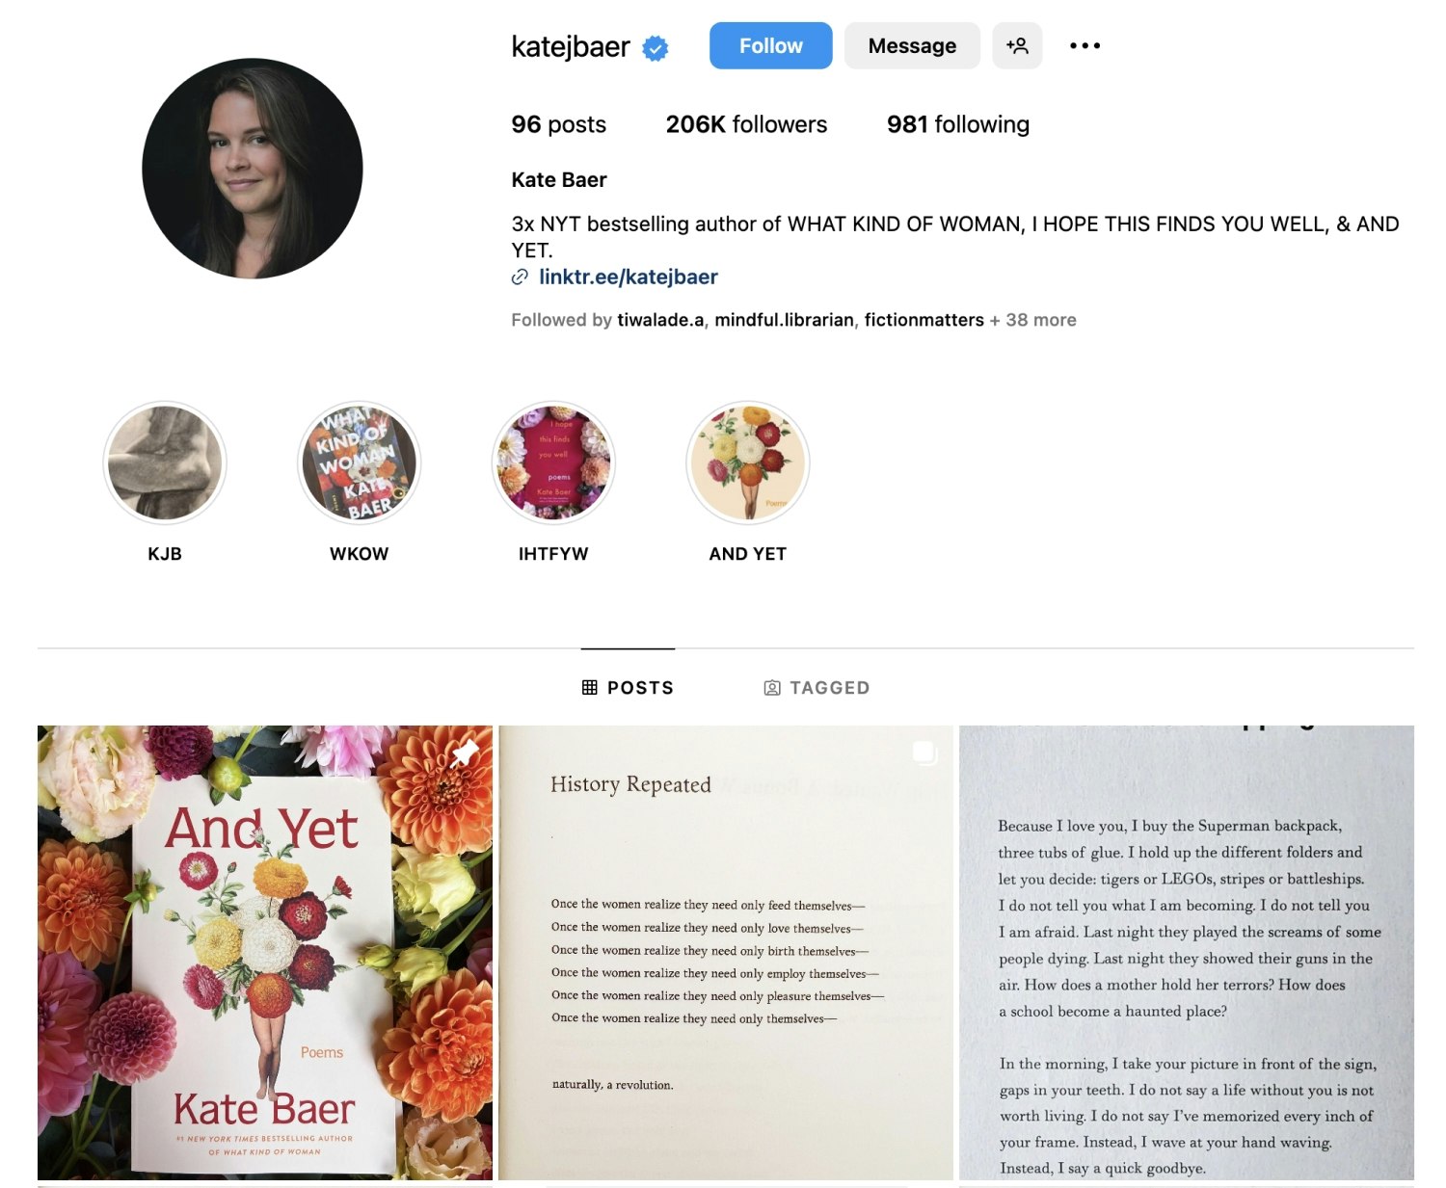Follow the katejbaer account
The width and height of the screenshot is (1446, 1188).
[770, 45]
